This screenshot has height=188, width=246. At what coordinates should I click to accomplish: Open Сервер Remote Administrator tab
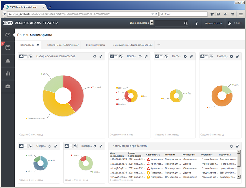pos(63,45)
